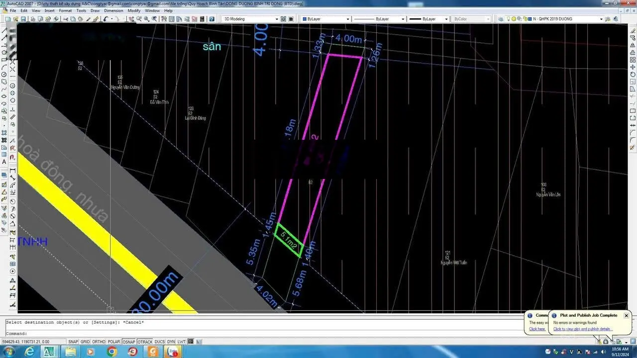The width and height of the screenshot is (637, 358).
Task: Click the layer color swatch in layer dropdown
Action: [x=530, y=19]
